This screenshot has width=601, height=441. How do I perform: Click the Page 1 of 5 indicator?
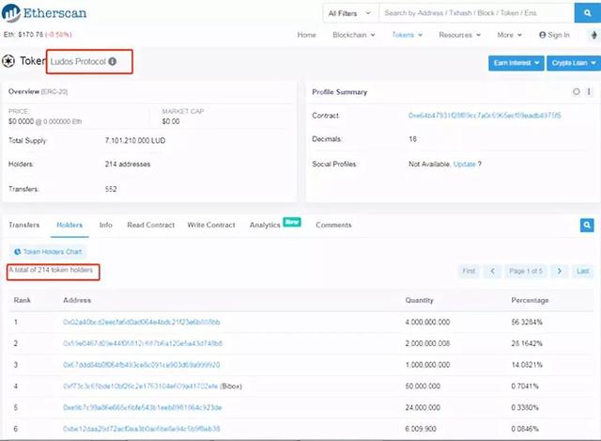click(x=526, y=271)
